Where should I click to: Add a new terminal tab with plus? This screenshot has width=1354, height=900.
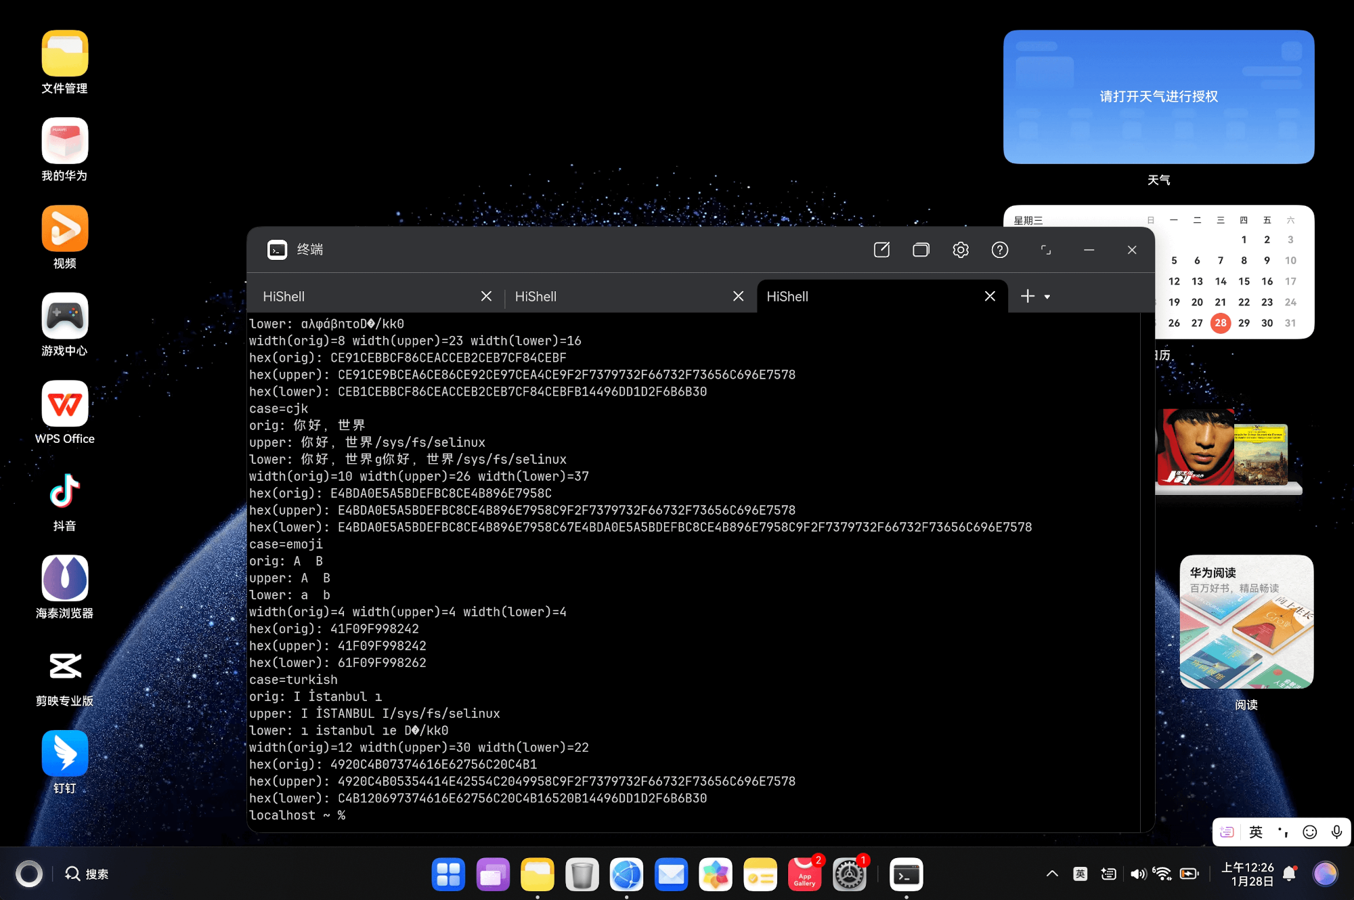coord(1027,297)
